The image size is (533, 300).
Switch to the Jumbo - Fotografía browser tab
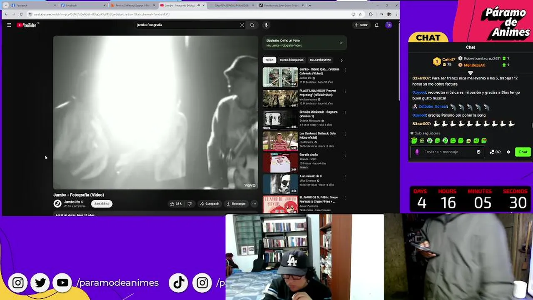(182, 5)
